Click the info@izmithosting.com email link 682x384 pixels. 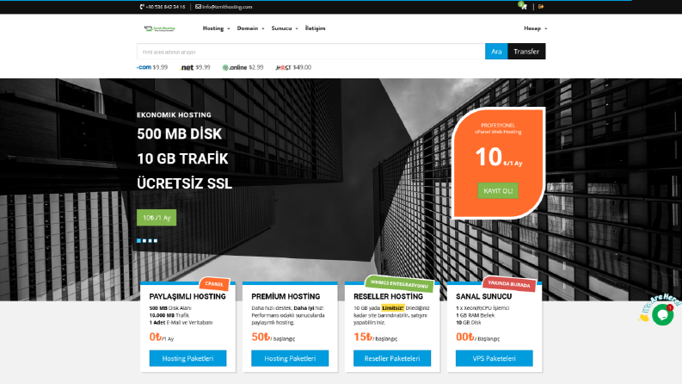[x=227, y=7]
